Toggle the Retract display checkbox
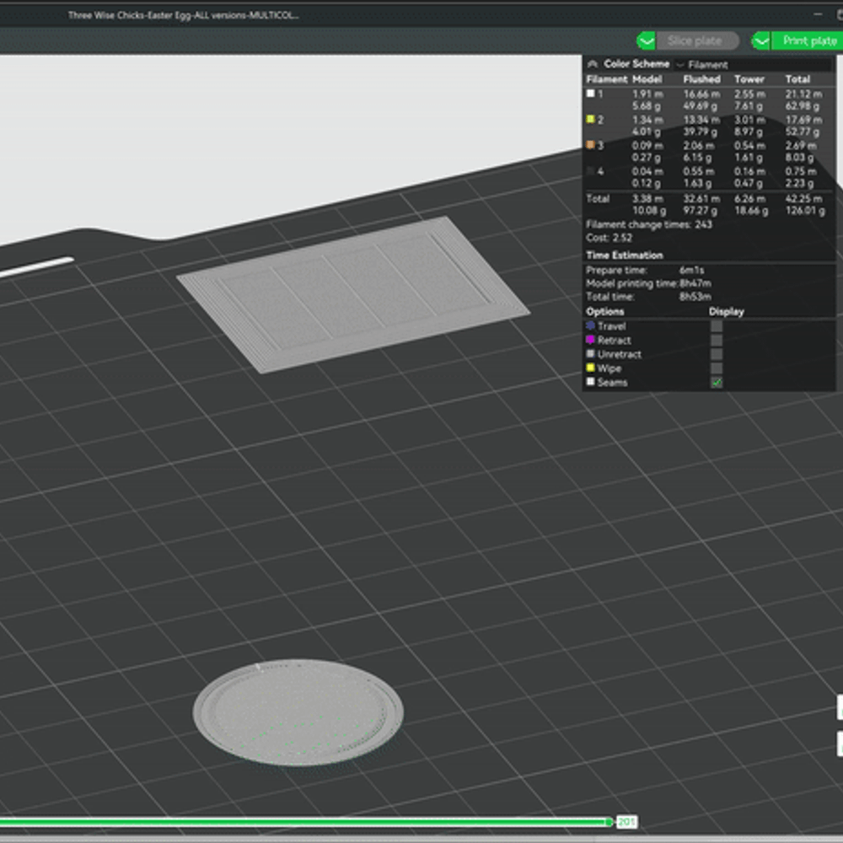The width and height of the screenshot is (843, 843). [x=716, y=341]
